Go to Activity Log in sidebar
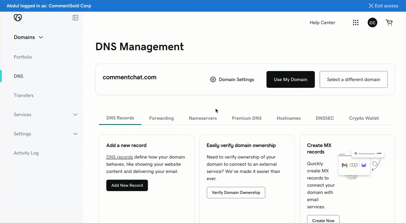This screenshot has width=406, height=223. click(26, 153)
